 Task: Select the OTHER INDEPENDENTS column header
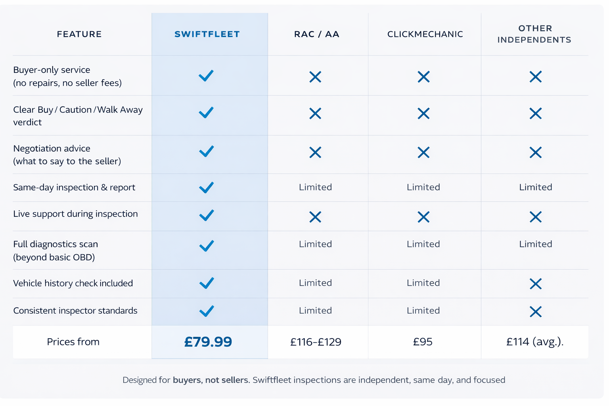pos(534,34)
